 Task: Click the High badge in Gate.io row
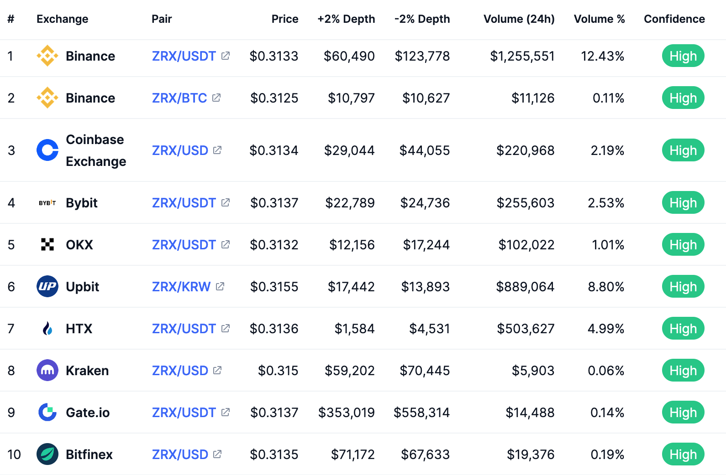click(x=683, y=412)
